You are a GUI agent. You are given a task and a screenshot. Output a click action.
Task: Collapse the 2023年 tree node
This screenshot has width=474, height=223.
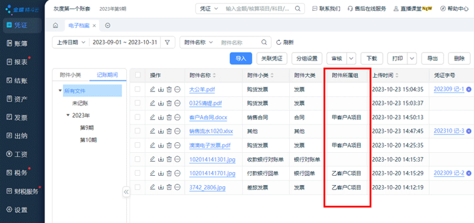pos(68,115)
